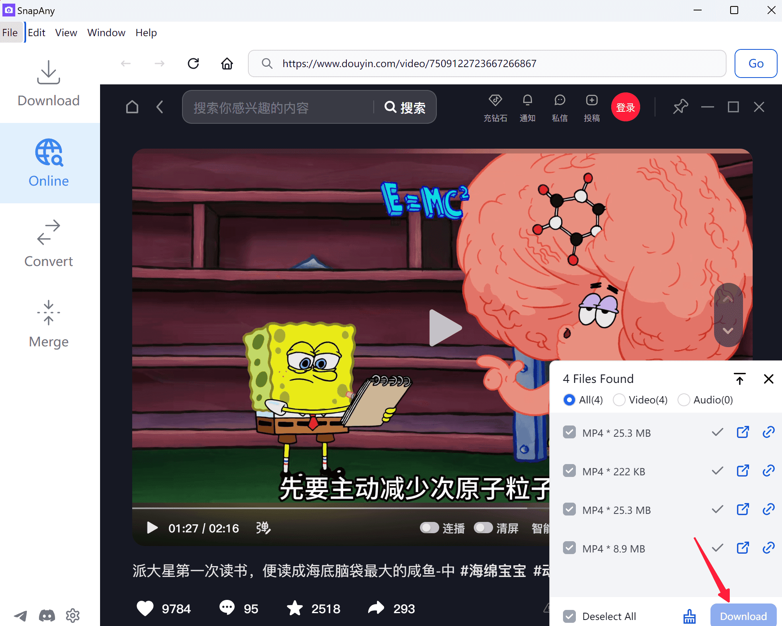Select the All(4) radio filter
This screenshot has height=626, width=782.
tap(569, 400)
